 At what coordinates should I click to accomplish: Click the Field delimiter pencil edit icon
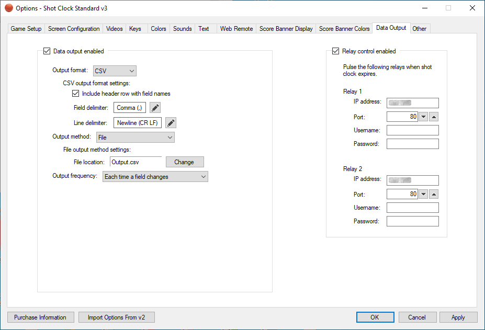click(155, 108)
